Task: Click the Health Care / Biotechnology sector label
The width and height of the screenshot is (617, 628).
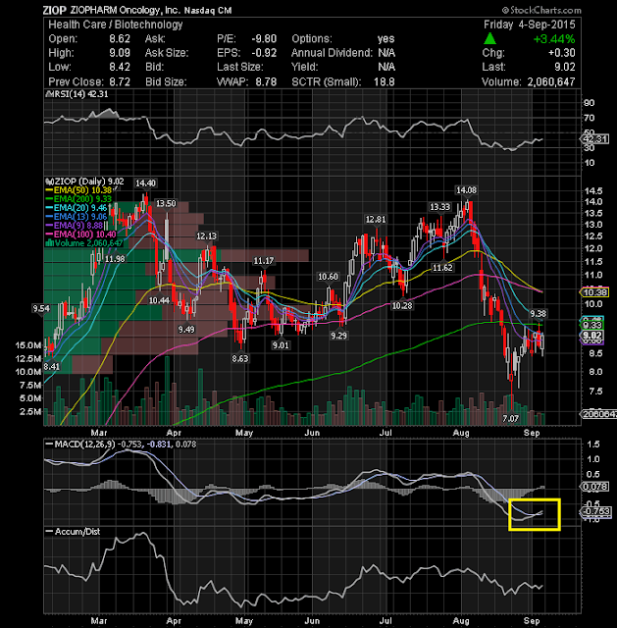Action: 116,25
